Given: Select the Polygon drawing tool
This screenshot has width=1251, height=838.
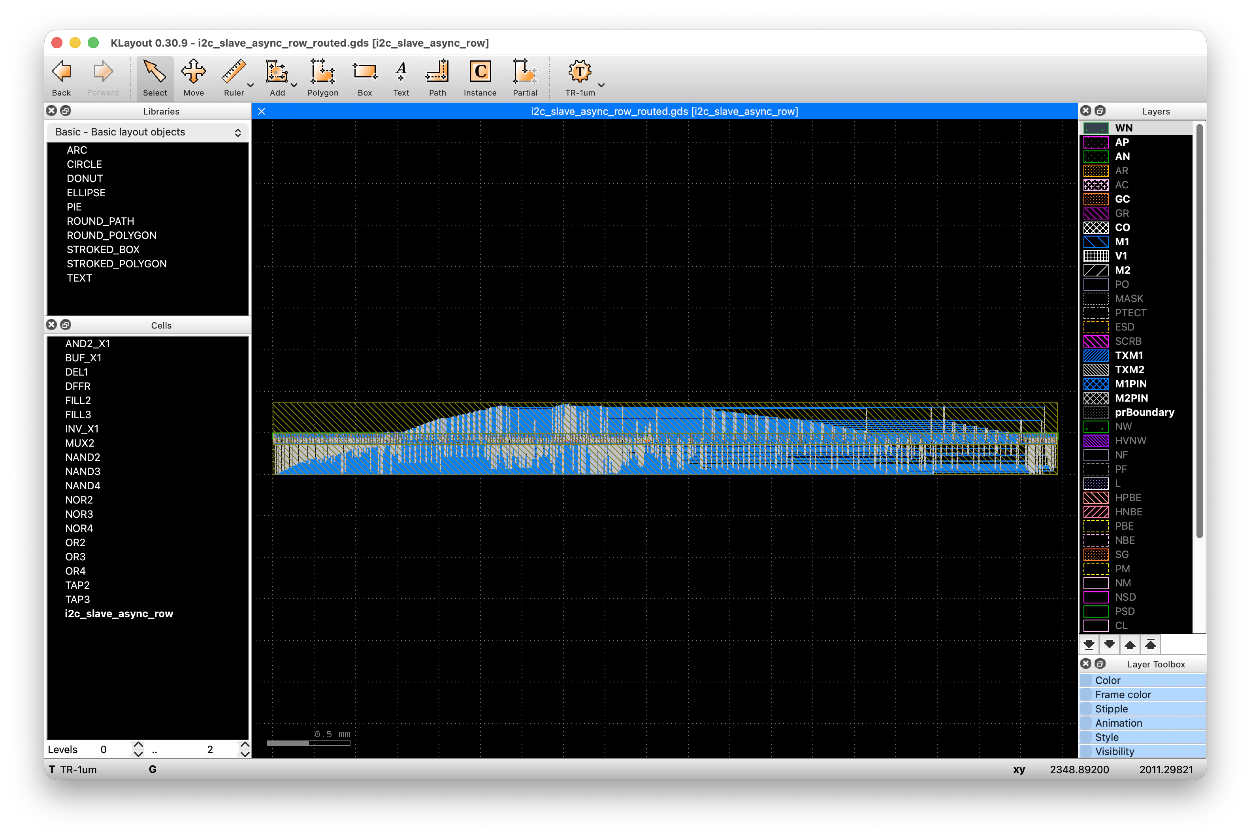Looking at the screenshot, I should click(x=322, y=78).
